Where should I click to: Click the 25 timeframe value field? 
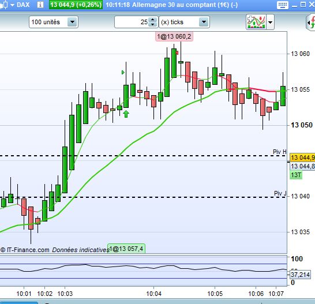click(132, 22)
